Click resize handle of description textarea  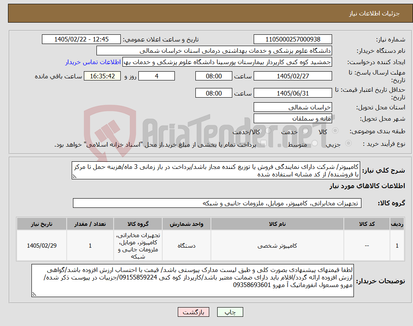coord(74,177)
